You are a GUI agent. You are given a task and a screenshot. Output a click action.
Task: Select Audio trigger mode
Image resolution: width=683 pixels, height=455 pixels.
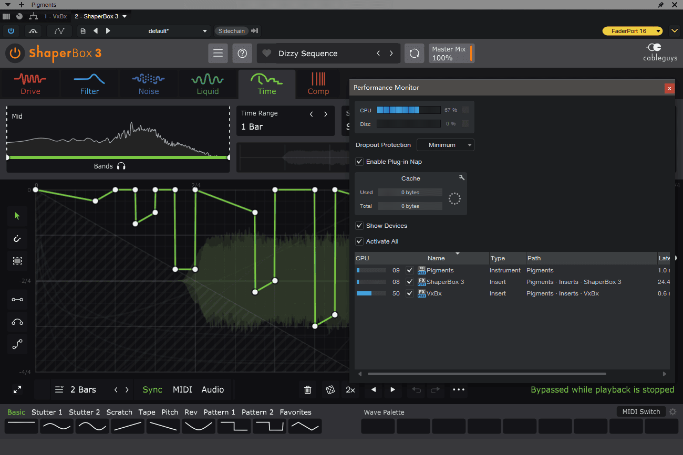pos(213,389)
